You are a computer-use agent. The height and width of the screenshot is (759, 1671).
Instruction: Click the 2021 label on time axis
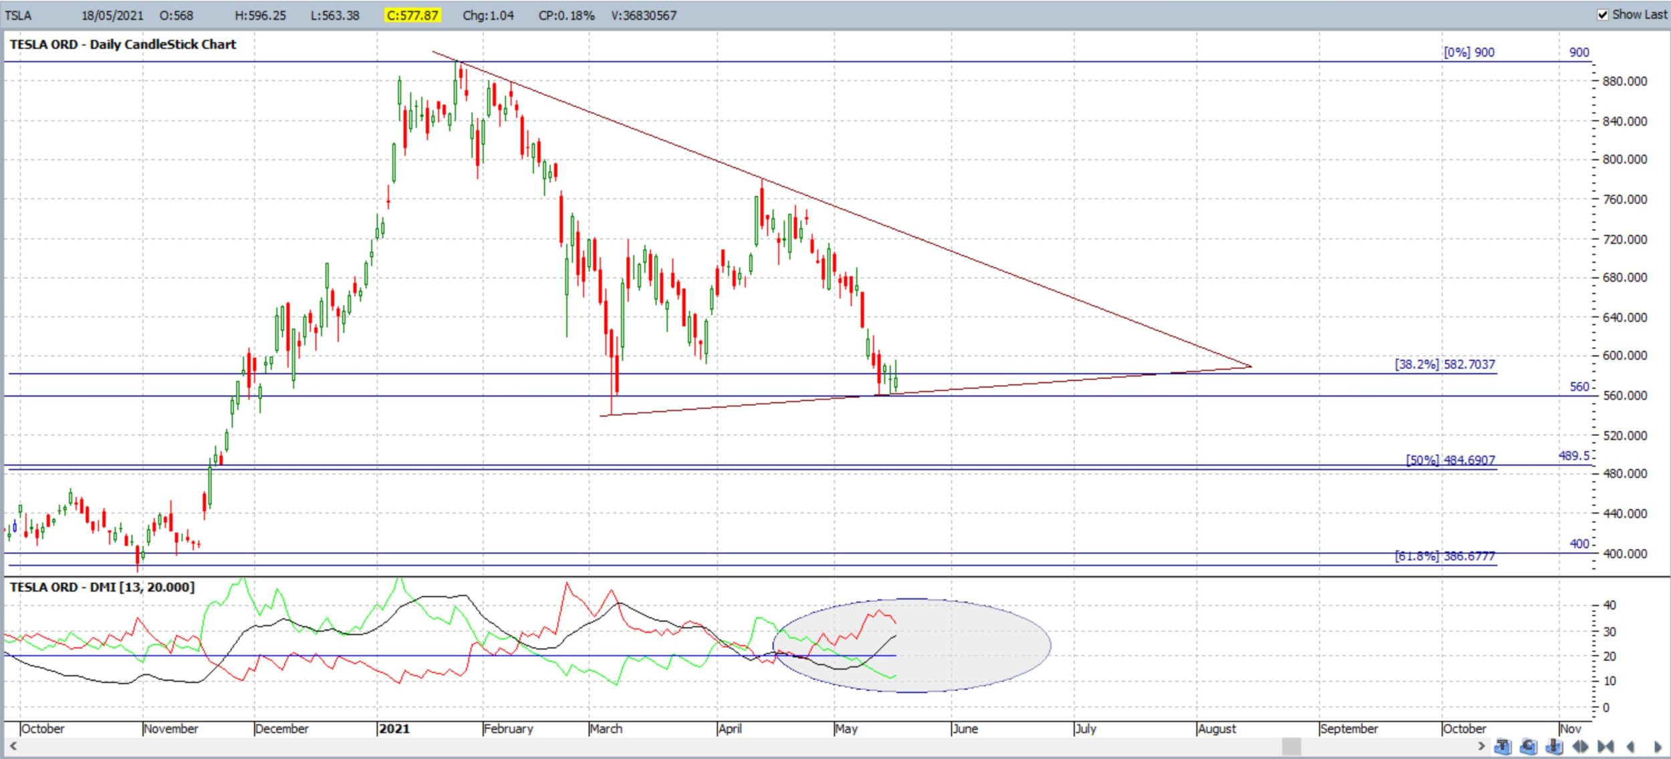click(394, 728)
